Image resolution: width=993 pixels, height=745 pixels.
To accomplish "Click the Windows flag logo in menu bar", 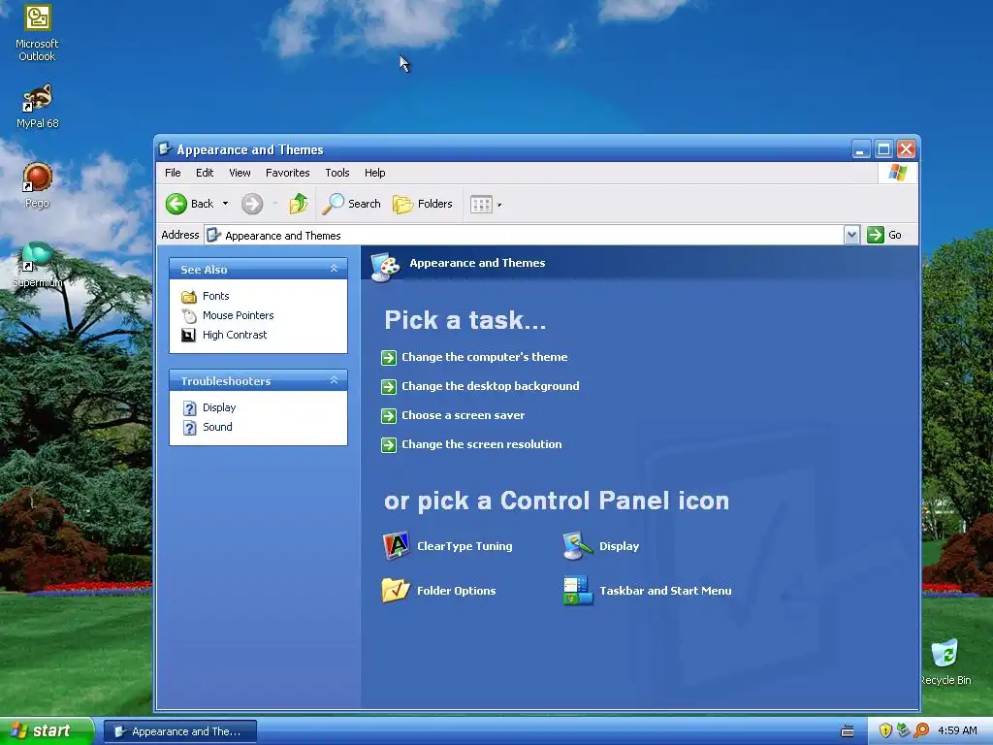I will pyautogui.click(x=897, y=173).
